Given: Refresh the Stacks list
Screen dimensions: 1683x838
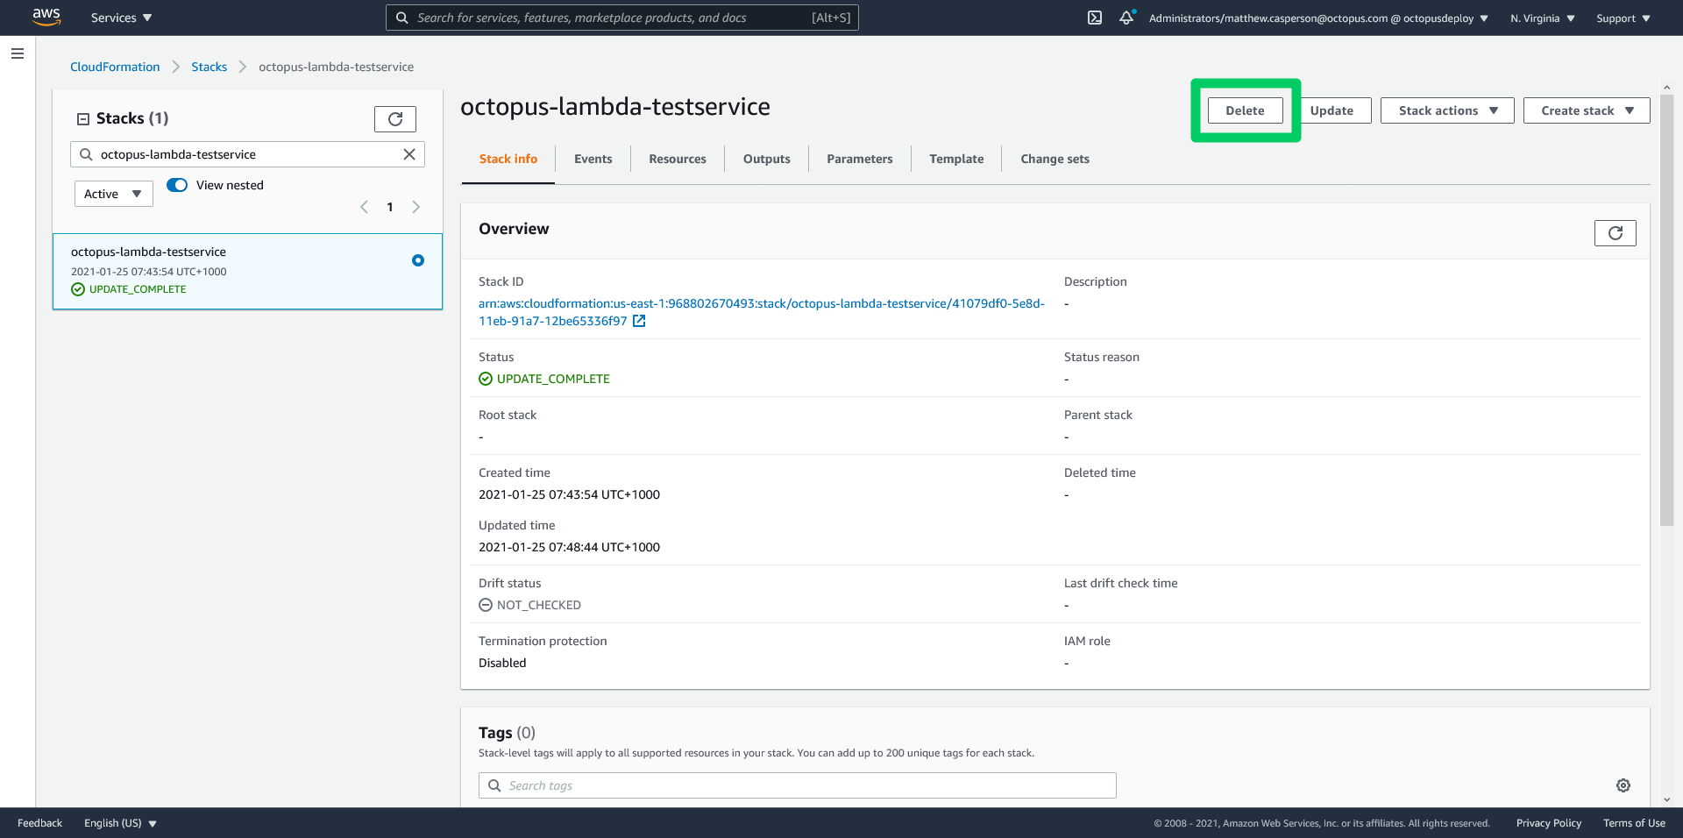Looking at the screenshot, I should [395, 118].
